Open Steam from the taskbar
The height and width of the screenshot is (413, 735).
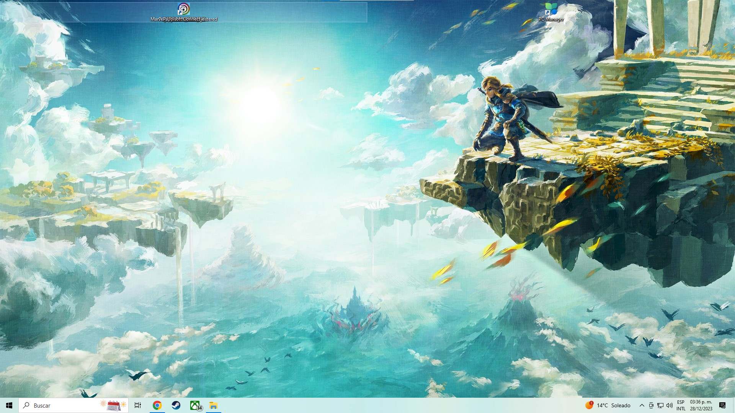pyautogui.click(x=176, y=405)
